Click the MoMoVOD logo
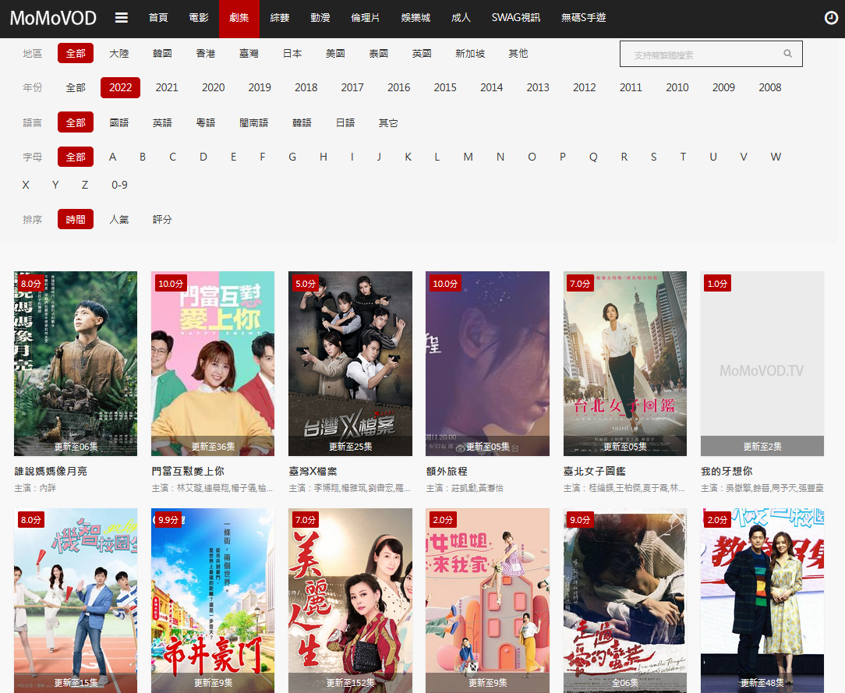 pyautogui.click(x=53, y=18)
